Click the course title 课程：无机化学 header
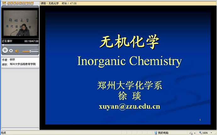217x135 pixels. point(50,3)
